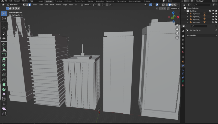Image resolution: width=218 pixels, height=124 pixels.
Task: Enable face select mode
Action: pyautogui.click(x=30, y=5)
